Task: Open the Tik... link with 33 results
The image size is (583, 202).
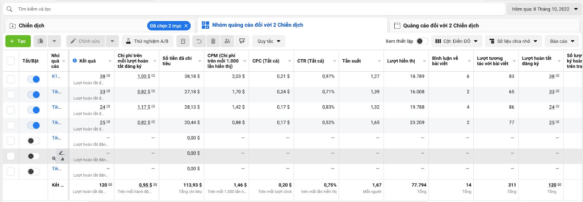Action: point(56,92)
